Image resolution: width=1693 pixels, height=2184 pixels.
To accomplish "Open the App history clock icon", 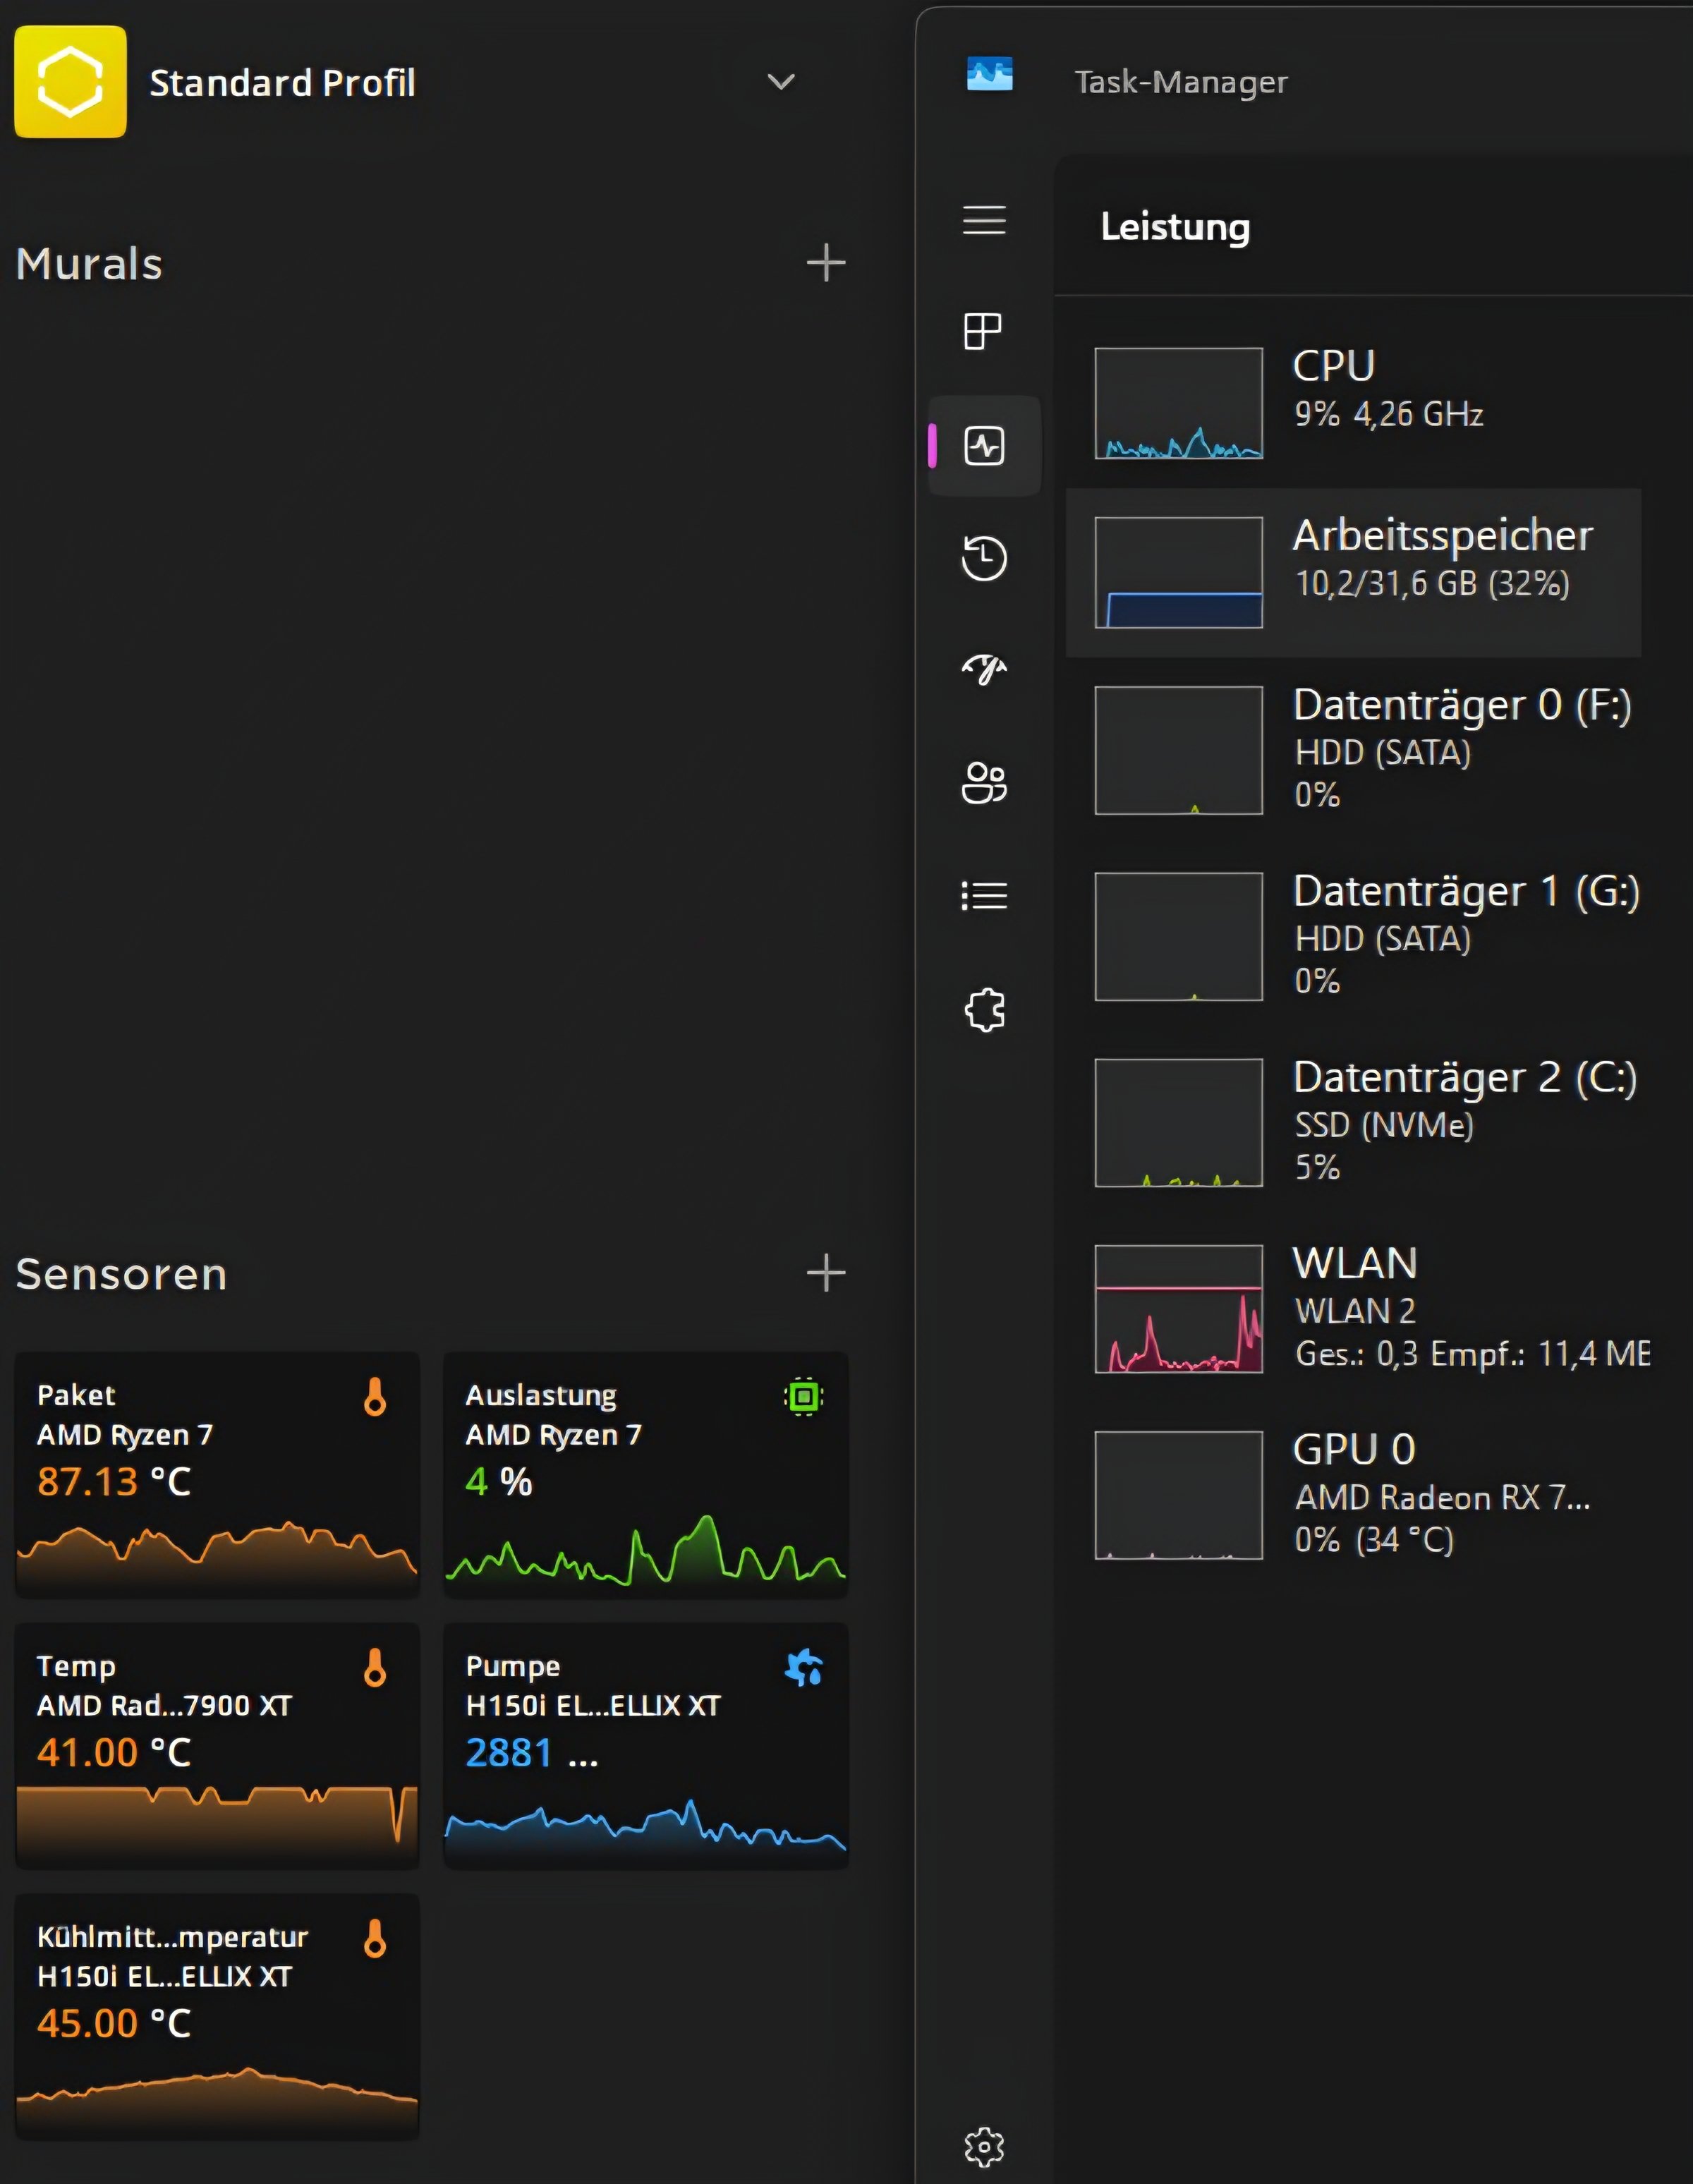I will click(983, 558).
